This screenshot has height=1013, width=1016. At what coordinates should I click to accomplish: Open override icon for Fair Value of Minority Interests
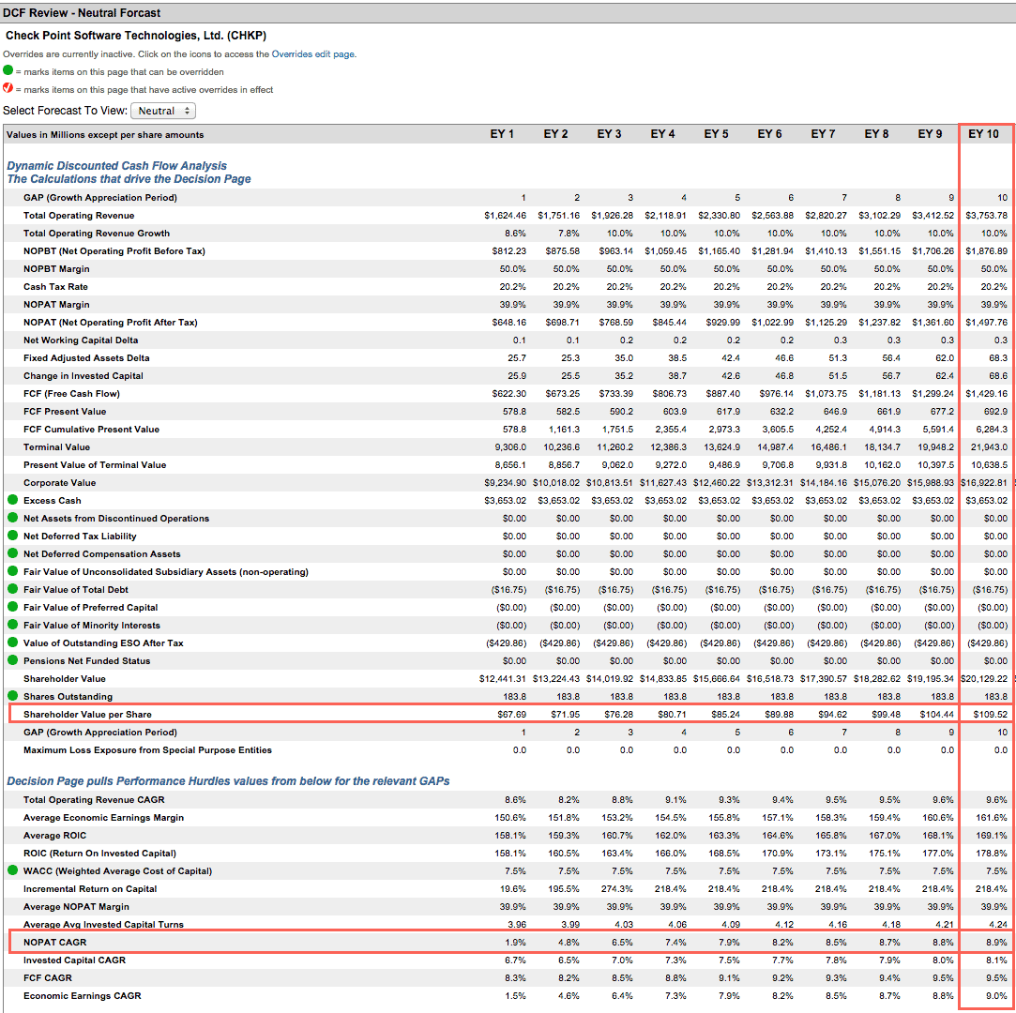tap(12, 625)
